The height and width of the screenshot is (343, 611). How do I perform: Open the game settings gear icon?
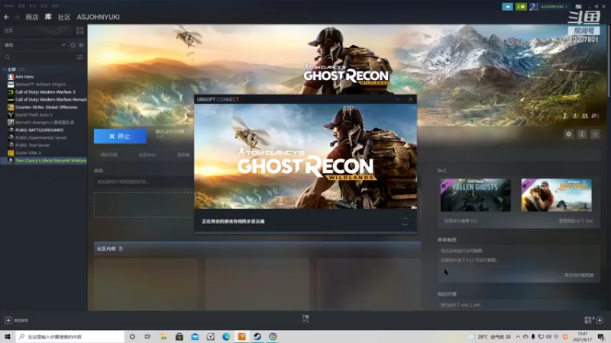568,134
